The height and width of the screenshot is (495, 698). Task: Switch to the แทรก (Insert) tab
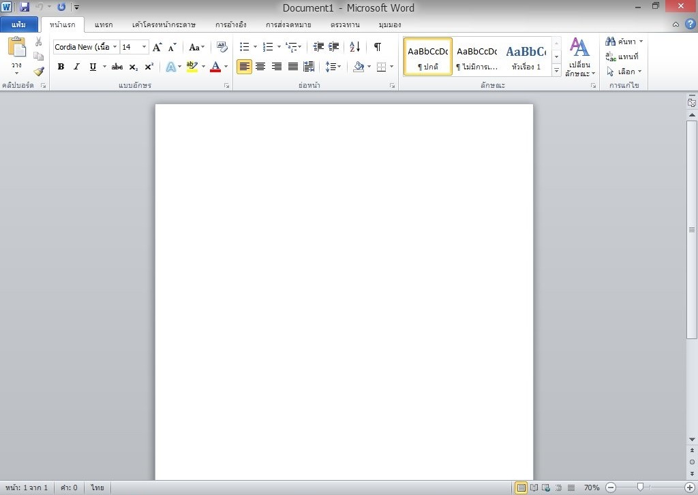[x=104, y=25]
